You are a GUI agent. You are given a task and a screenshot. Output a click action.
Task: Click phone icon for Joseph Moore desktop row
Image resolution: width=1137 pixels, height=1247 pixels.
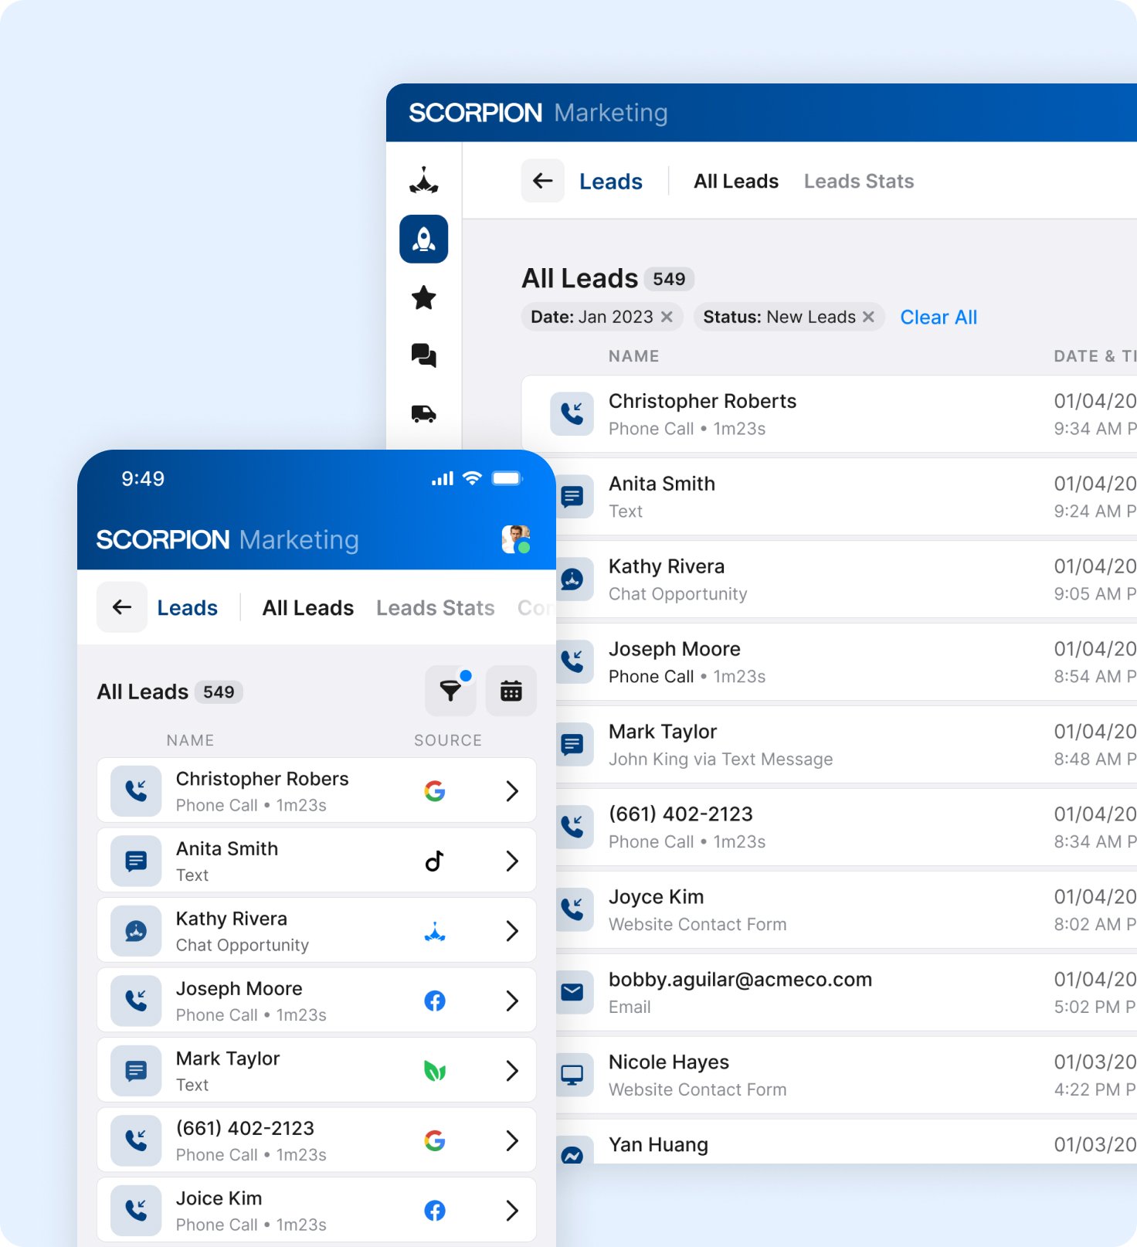pyautogui.click(x=572, y=661)
